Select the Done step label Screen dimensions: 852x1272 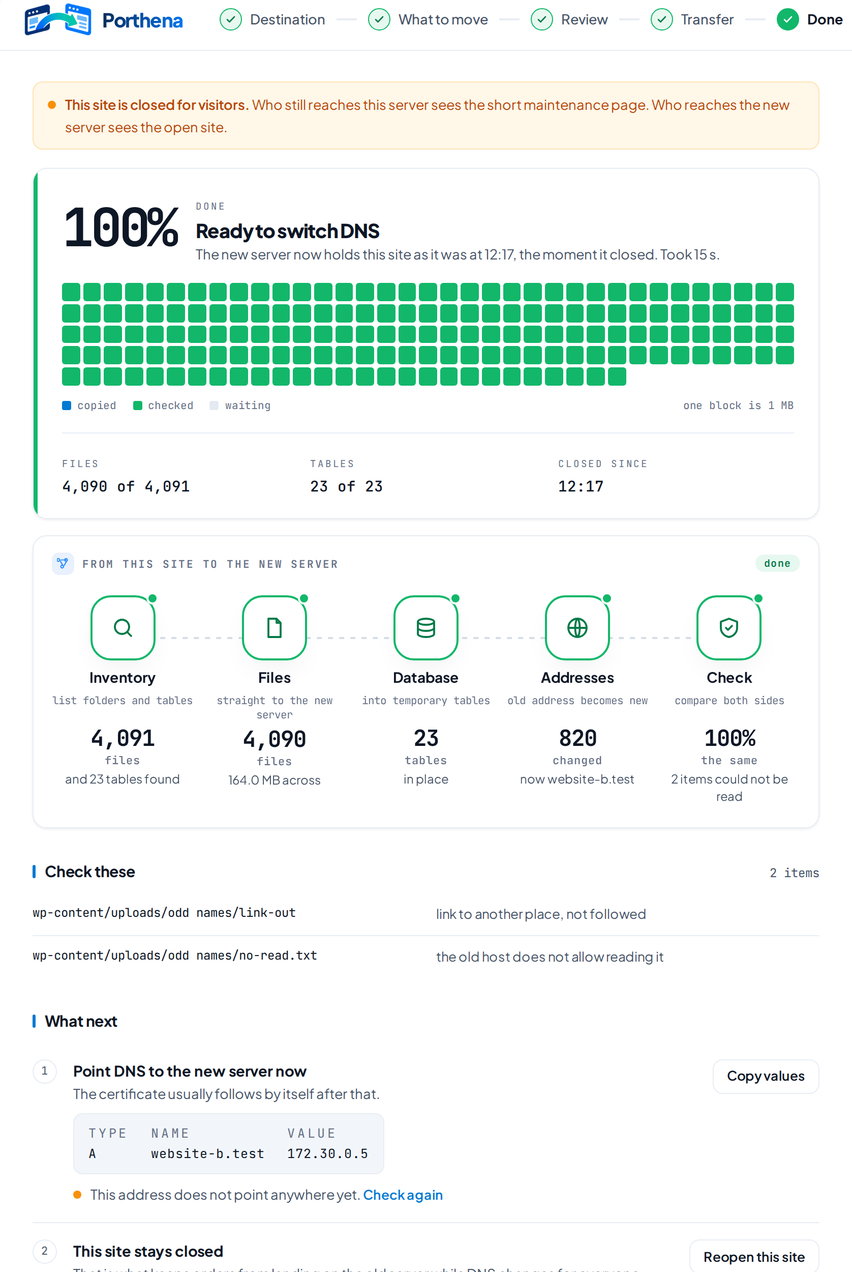pyautogui.click(x=824, y=19)
